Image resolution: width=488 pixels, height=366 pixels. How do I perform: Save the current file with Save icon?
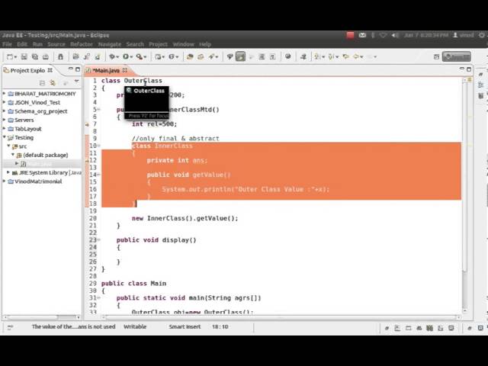pyautogui.click(x=24, y=56)
